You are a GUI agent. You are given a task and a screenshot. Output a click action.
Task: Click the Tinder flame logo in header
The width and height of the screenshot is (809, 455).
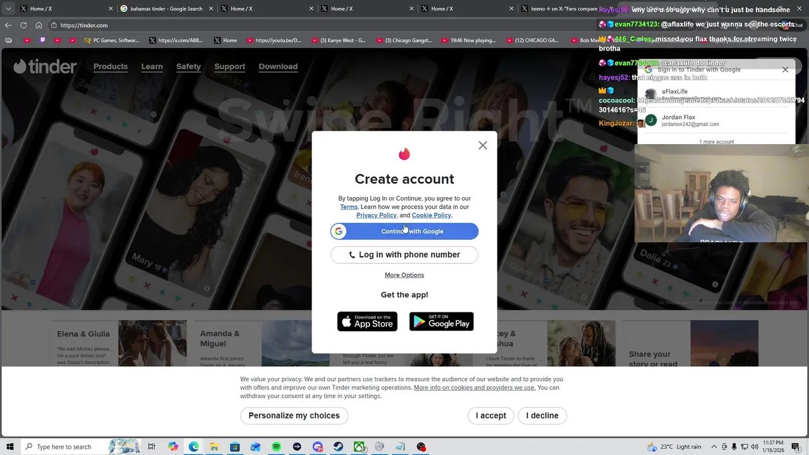tap(45, 66)
